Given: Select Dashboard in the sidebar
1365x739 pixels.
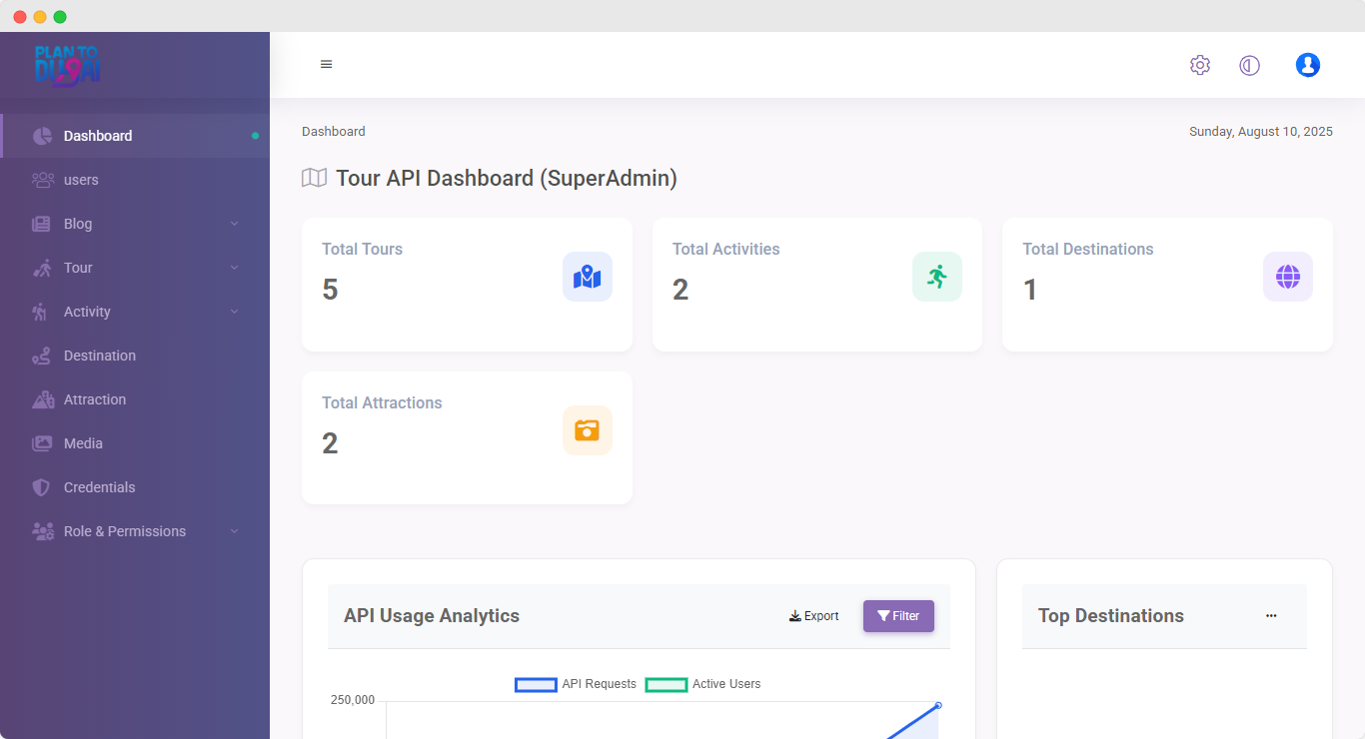Looking at the screenshot, I should pos(97,136).
